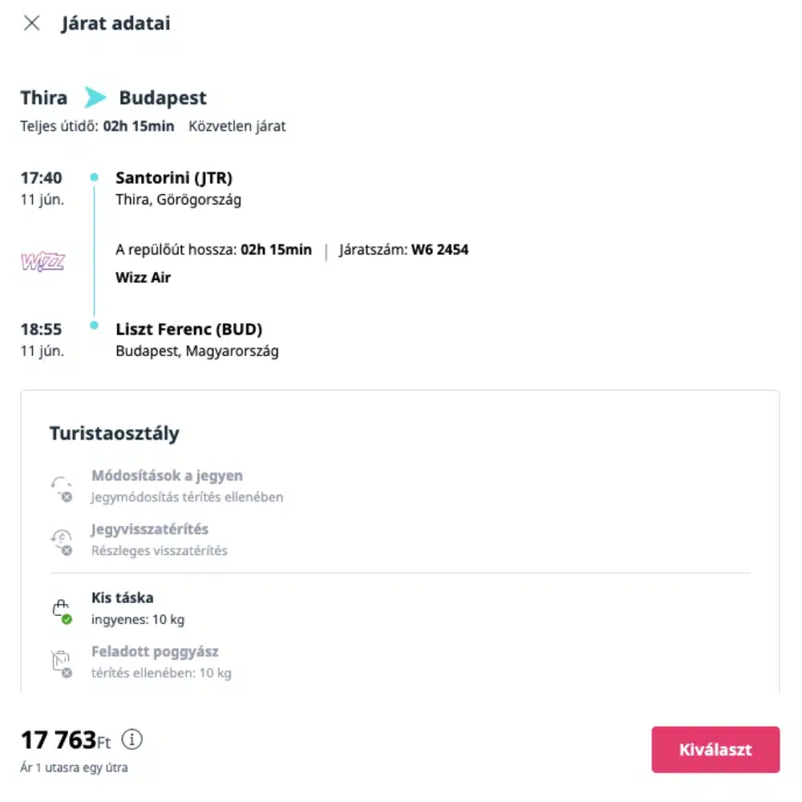
Task: Close the Járat adatai panel
Action: click(x=31, y=23)
